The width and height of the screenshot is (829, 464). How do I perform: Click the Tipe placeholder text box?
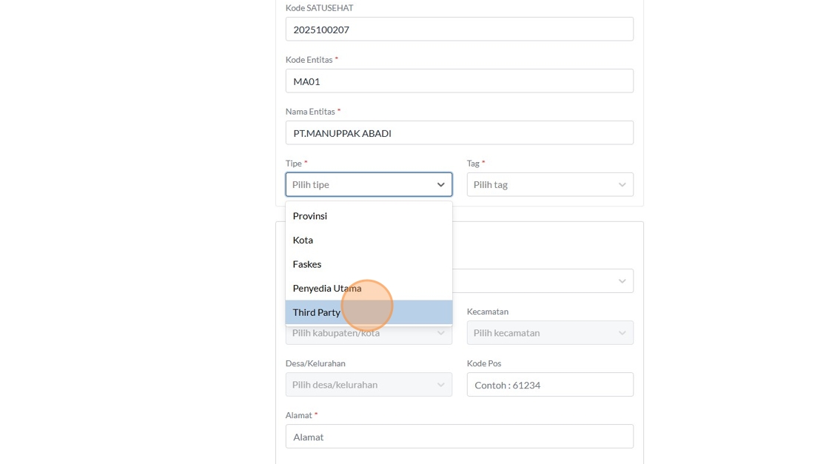pos(355,185)
